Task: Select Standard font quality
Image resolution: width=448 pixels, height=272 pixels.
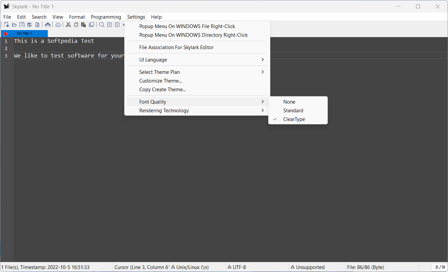Action: click(x=298, y=111)
